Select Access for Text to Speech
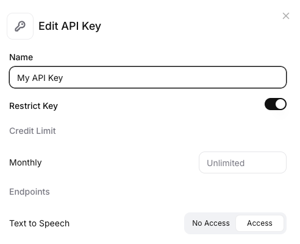 click(x=260, y=223)
